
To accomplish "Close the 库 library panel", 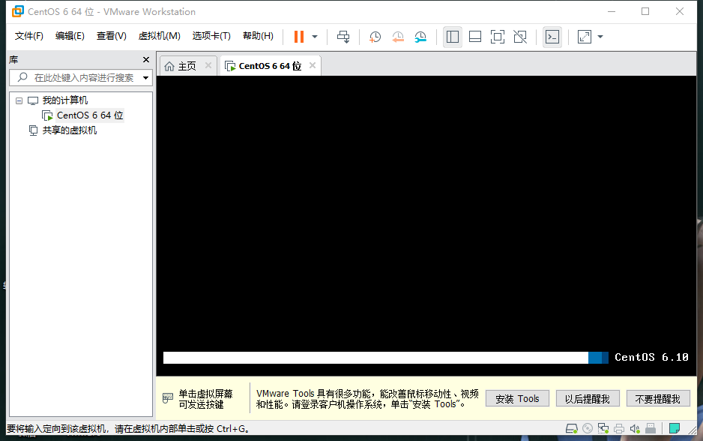I will point(145,60).
